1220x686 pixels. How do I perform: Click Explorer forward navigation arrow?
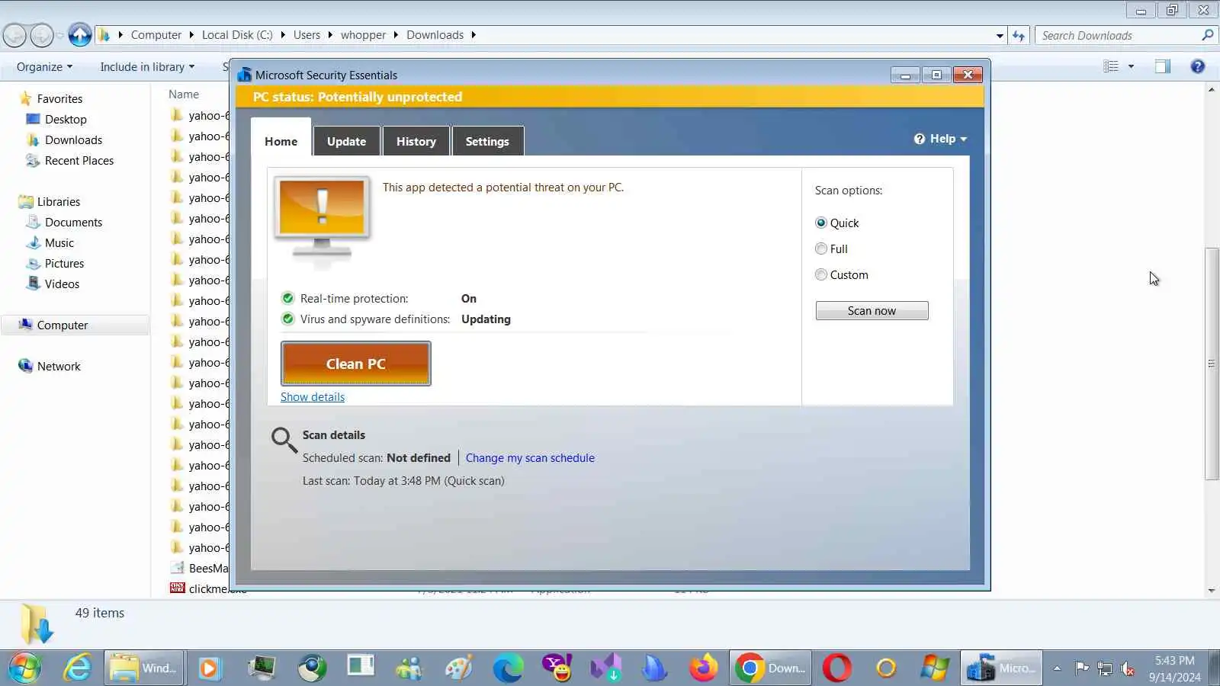pyautogui.click(x=42, y=35)
